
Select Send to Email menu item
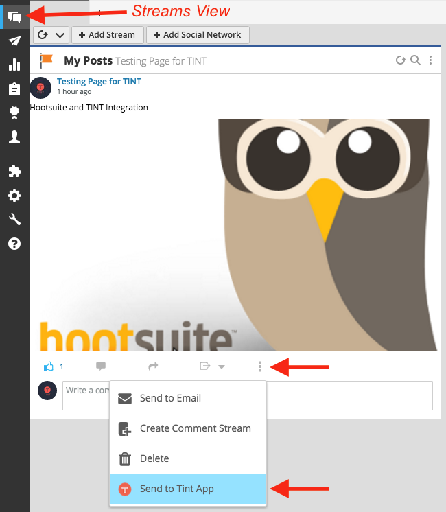tap(188, 398)
